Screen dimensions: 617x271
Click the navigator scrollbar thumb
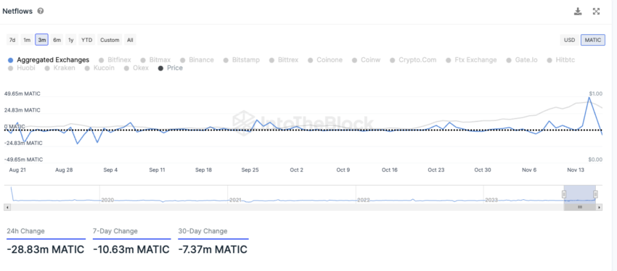[580, 207]
